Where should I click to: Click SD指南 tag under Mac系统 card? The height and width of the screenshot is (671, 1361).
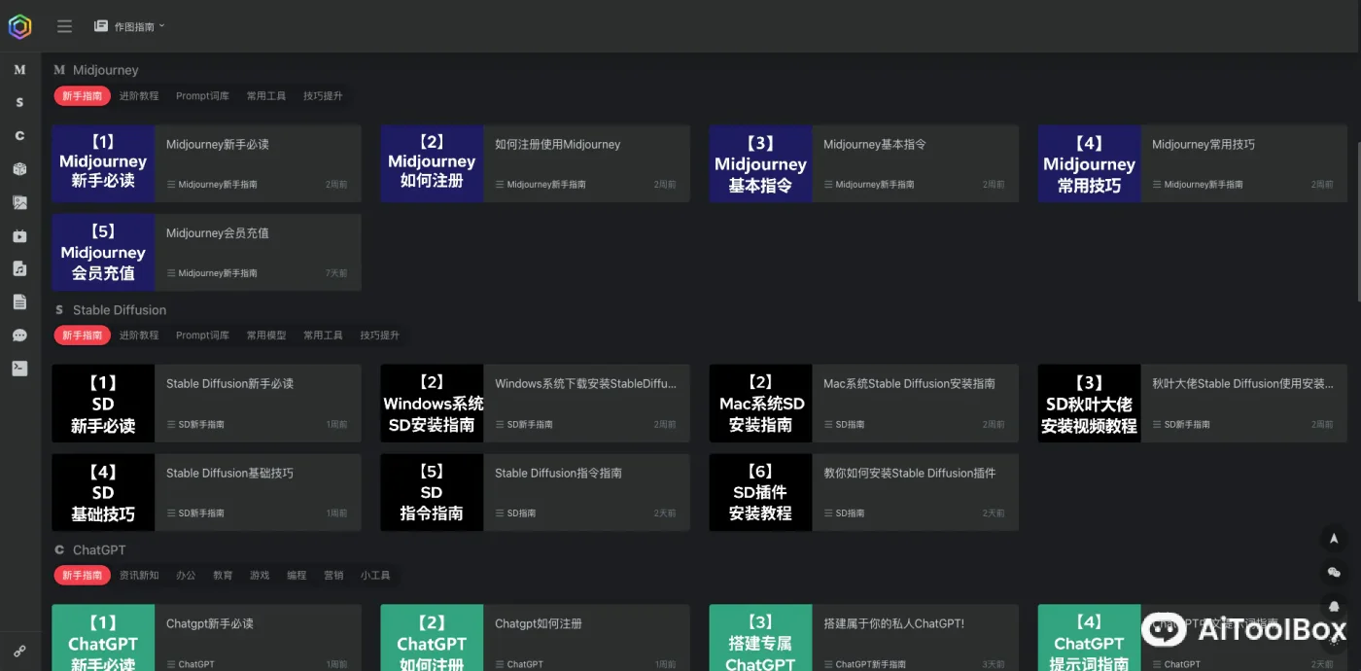coord(844,425)
